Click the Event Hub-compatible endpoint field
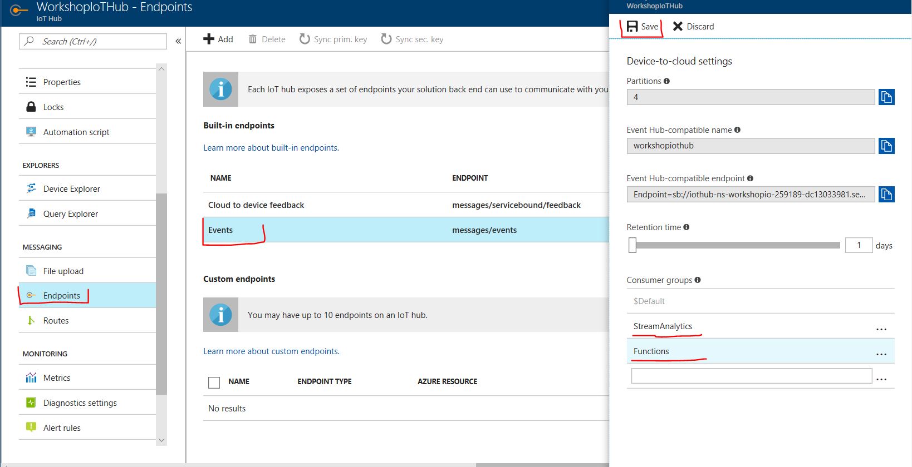The height and width of the screenshot is (467, 912). click(x=751, y=194)
